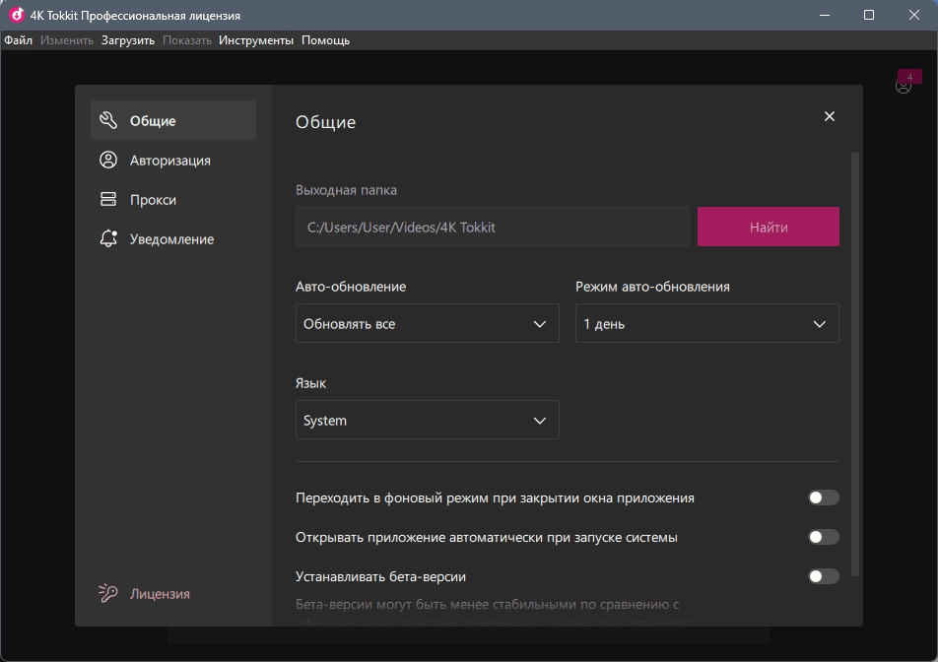Open the account avatar with notification badge
The width and height of the screenshot is (938, 662).
point(904,87)
